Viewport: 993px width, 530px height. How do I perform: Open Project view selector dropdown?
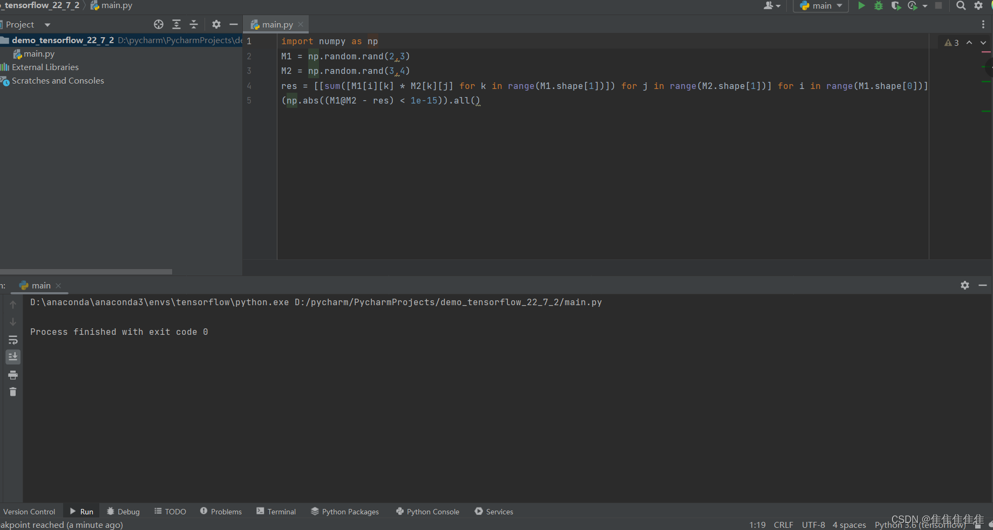click(x=28, y=24)
